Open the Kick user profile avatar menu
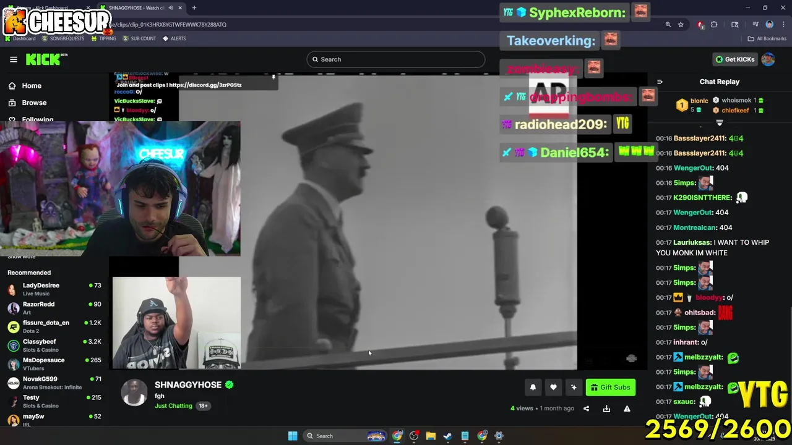Screen dimensions: 792x445 768,59
